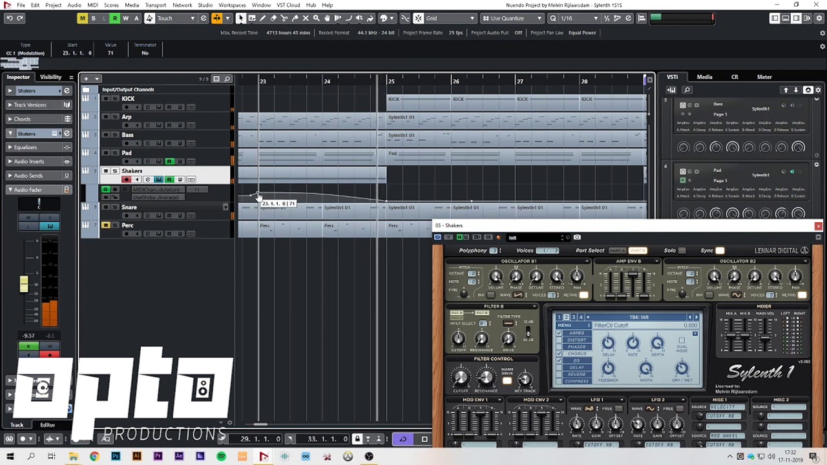Expand the Chords inspector section
827x465 pixels.
(37, 119)
